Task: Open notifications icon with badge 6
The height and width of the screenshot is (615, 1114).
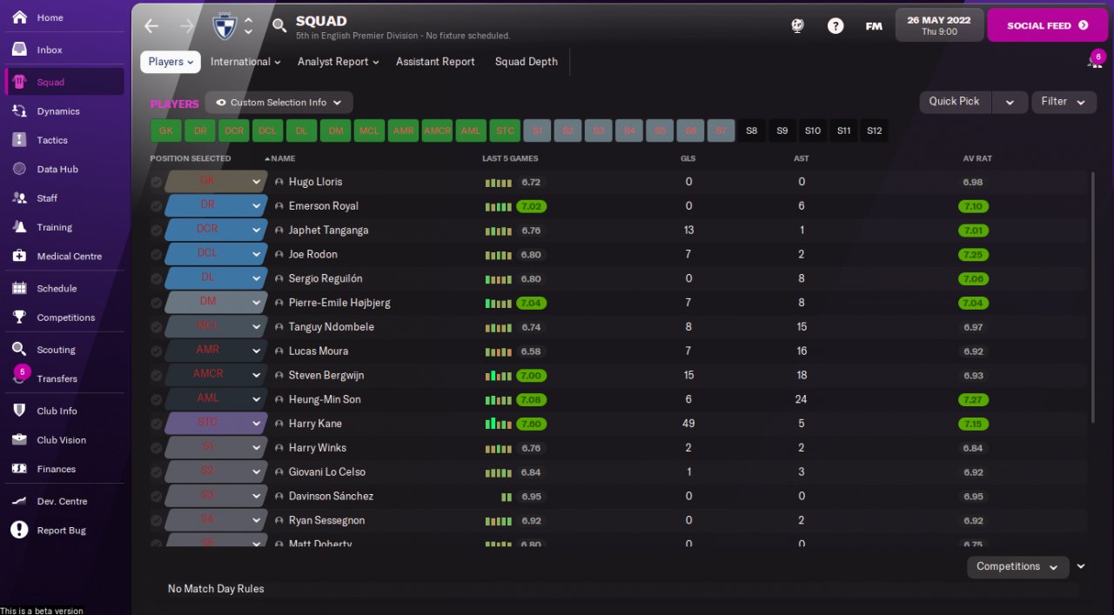Action: [1094, 60]
